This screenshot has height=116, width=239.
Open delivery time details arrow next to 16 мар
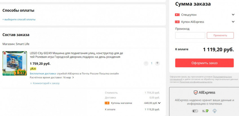coord(73,77)
